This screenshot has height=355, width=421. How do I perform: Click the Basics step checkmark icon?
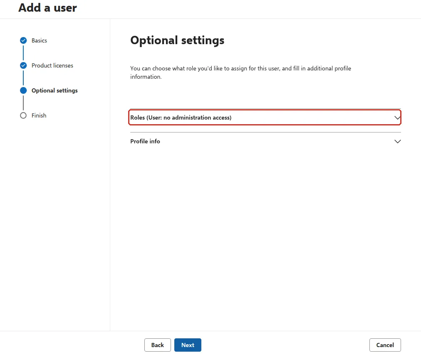[x=23, y=40]
